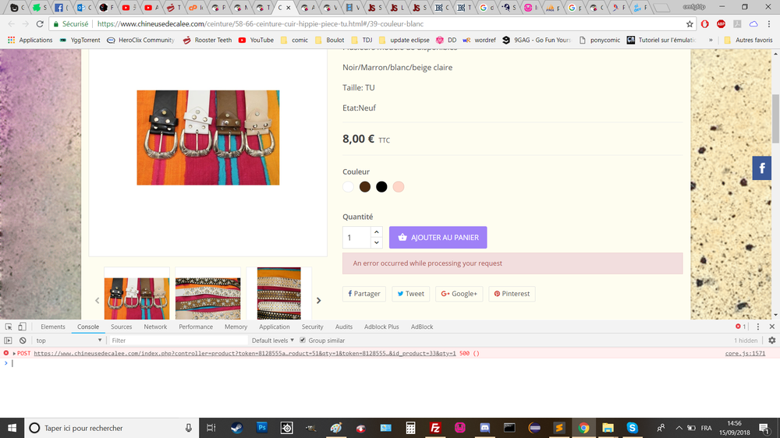Open the top context selector dropdown

(x=68, y=341)
